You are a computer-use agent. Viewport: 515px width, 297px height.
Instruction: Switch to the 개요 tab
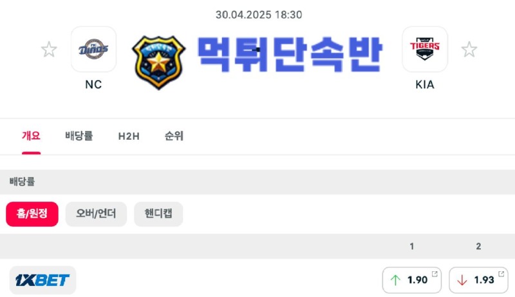point(31,136)
